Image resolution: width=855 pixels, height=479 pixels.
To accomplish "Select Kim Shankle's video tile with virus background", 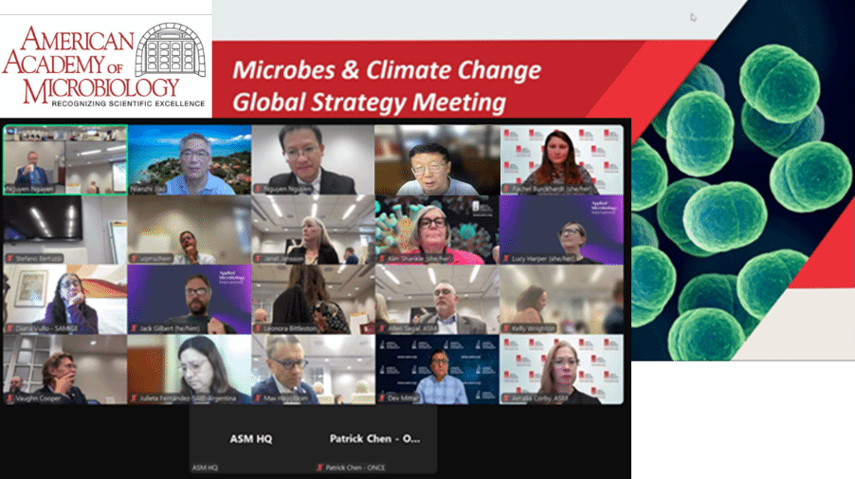I will [x=437, y=230].
